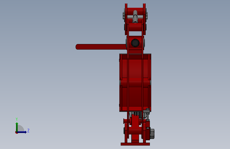Screen dimensions: 230x149
Task: Select the gray T-shaped pin at top
Action: (135, 17)
